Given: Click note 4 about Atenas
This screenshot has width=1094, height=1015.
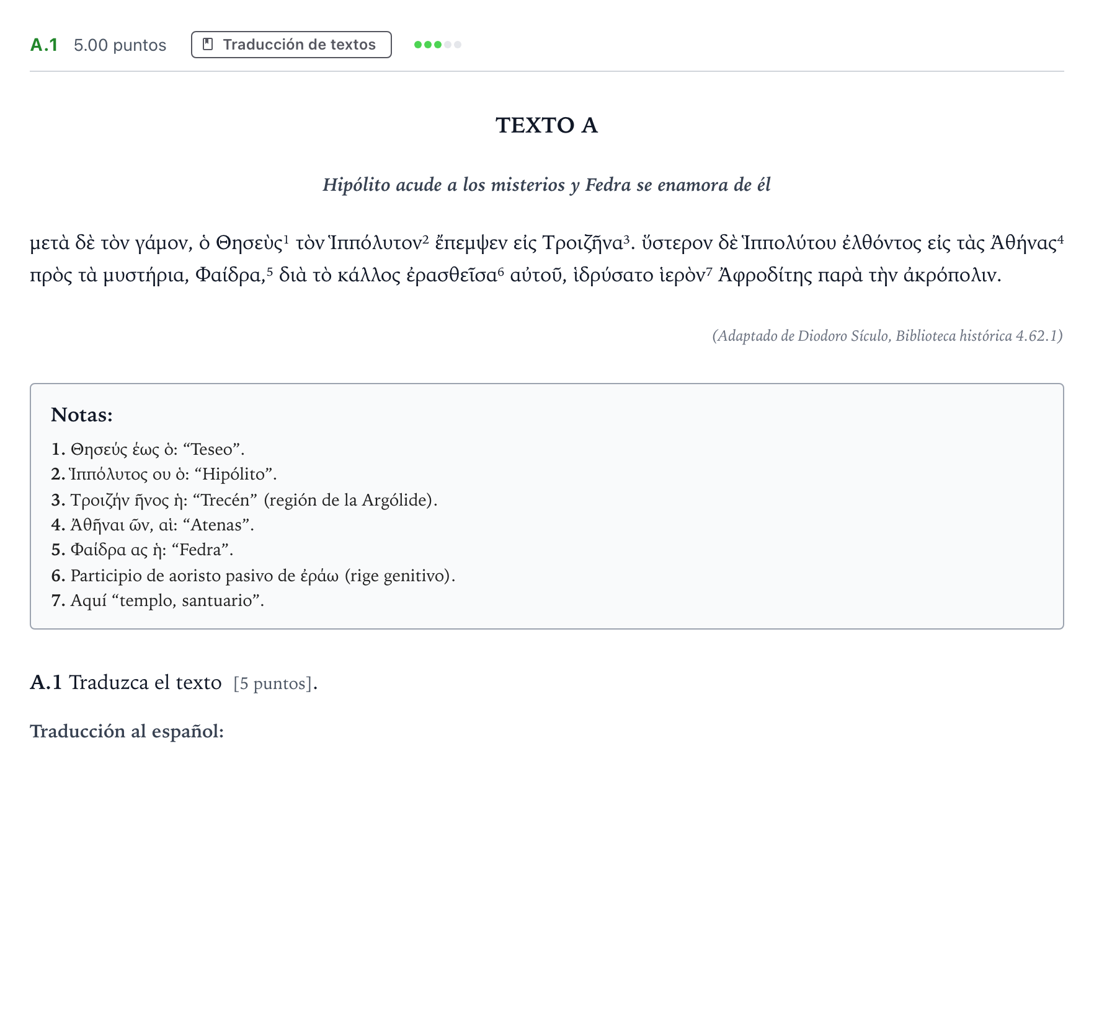Looking at the screenshot, I should [x=153, y=525].
